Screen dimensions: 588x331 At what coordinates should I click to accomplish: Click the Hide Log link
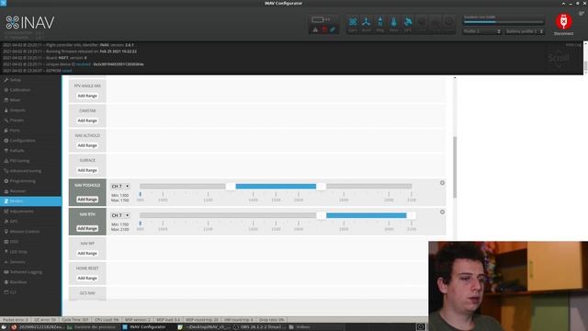point(573,45)
